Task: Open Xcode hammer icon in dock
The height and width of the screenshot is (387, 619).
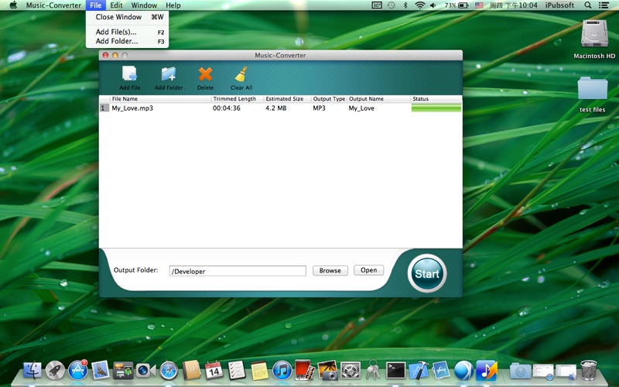Action: (x=419, y=371)
